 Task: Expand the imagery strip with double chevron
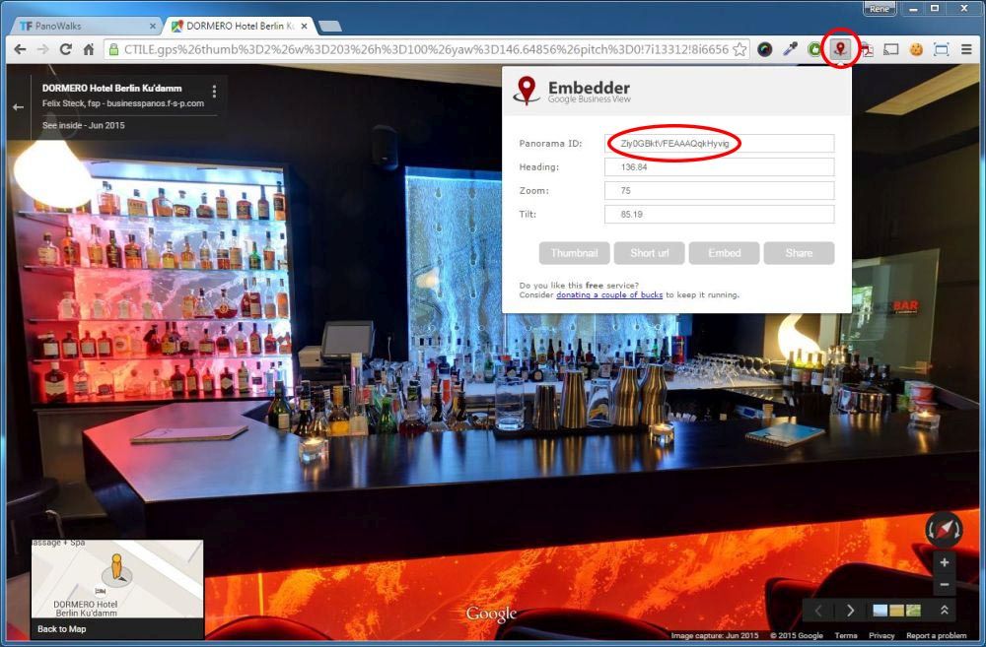pos(944,611)
